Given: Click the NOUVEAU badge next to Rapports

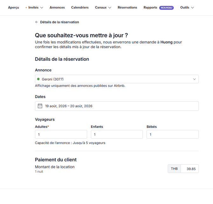Looking at the screenshot, I should pyautogui.click(x=166, y=8).
